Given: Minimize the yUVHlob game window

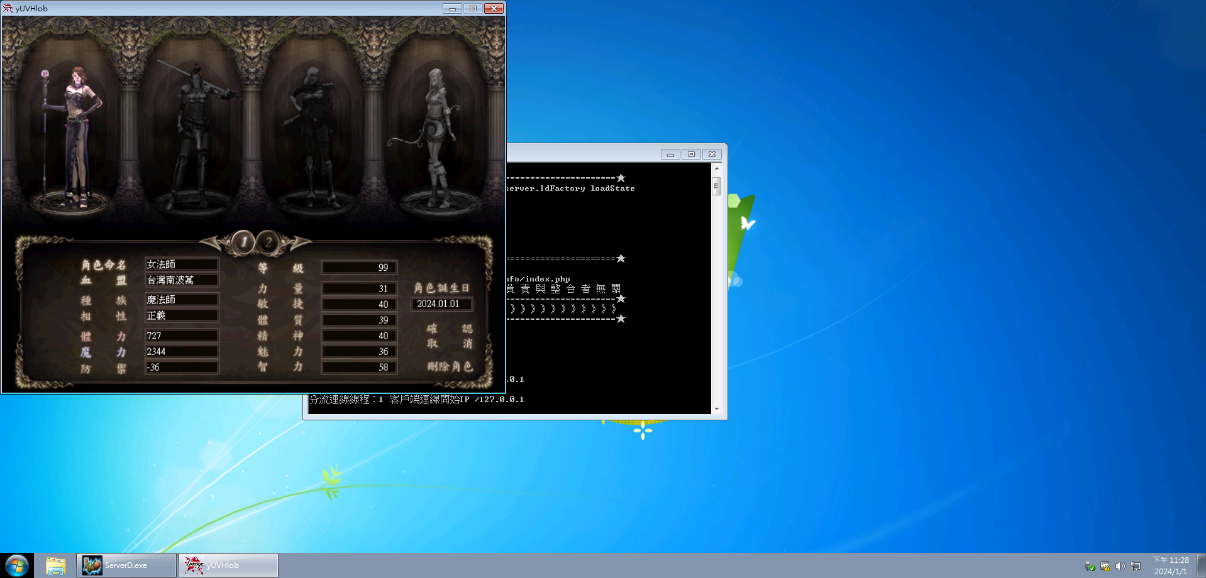Looking at the screenshot, I should [452, 9].
